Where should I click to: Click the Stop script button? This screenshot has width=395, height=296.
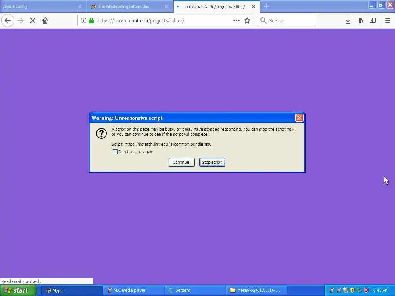pos(212,162)
